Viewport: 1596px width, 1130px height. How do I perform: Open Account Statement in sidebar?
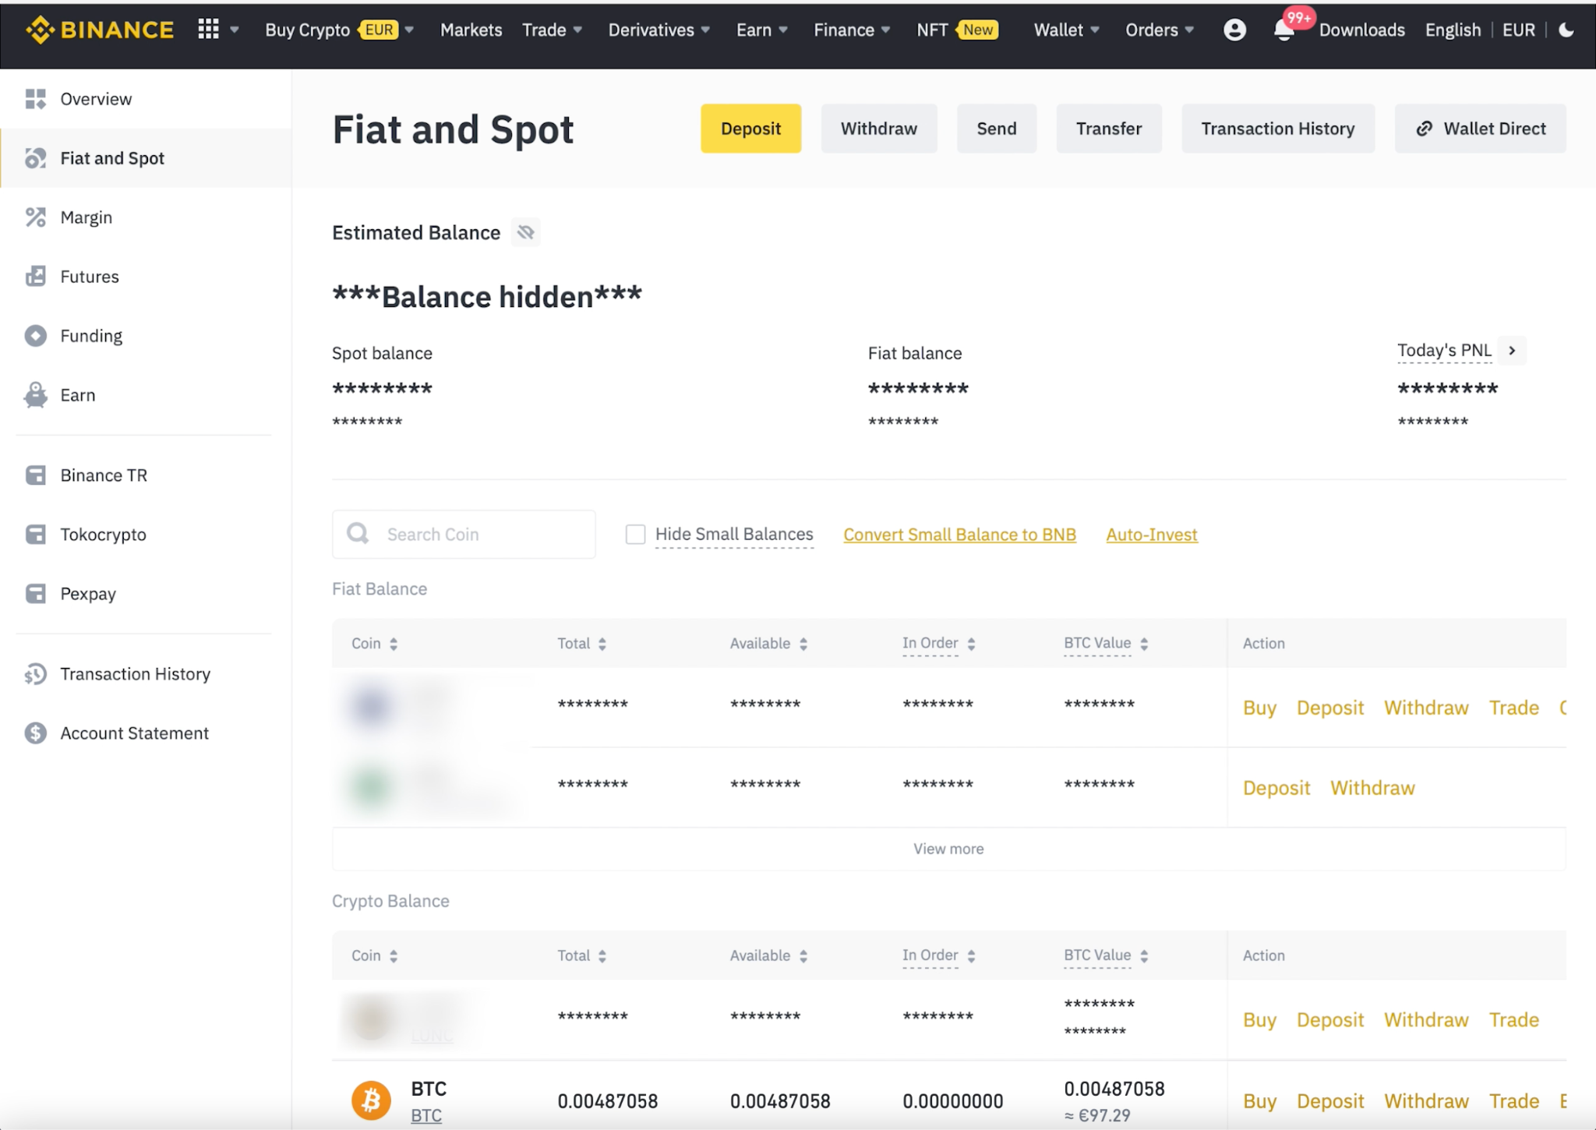[134, 733]
